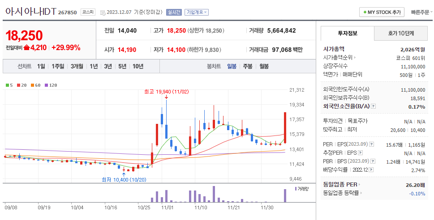Toggle the 실시간 real-time badge
The image size is (434, 220).
(174, 12)
